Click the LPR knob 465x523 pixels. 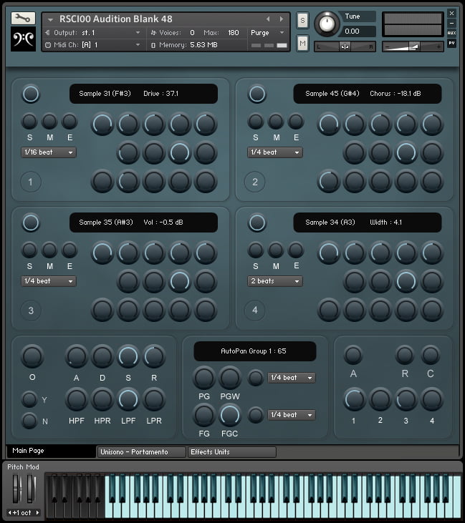point(154,400)
